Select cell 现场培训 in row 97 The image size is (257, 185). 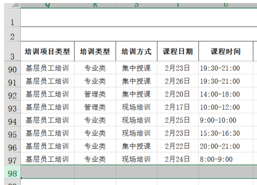click(x=137, y=159)
